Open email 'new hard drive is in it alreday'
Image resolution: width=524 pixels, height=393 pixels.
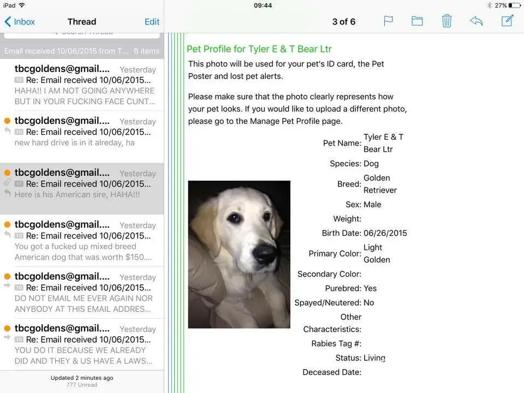click(x=82, y=136)
